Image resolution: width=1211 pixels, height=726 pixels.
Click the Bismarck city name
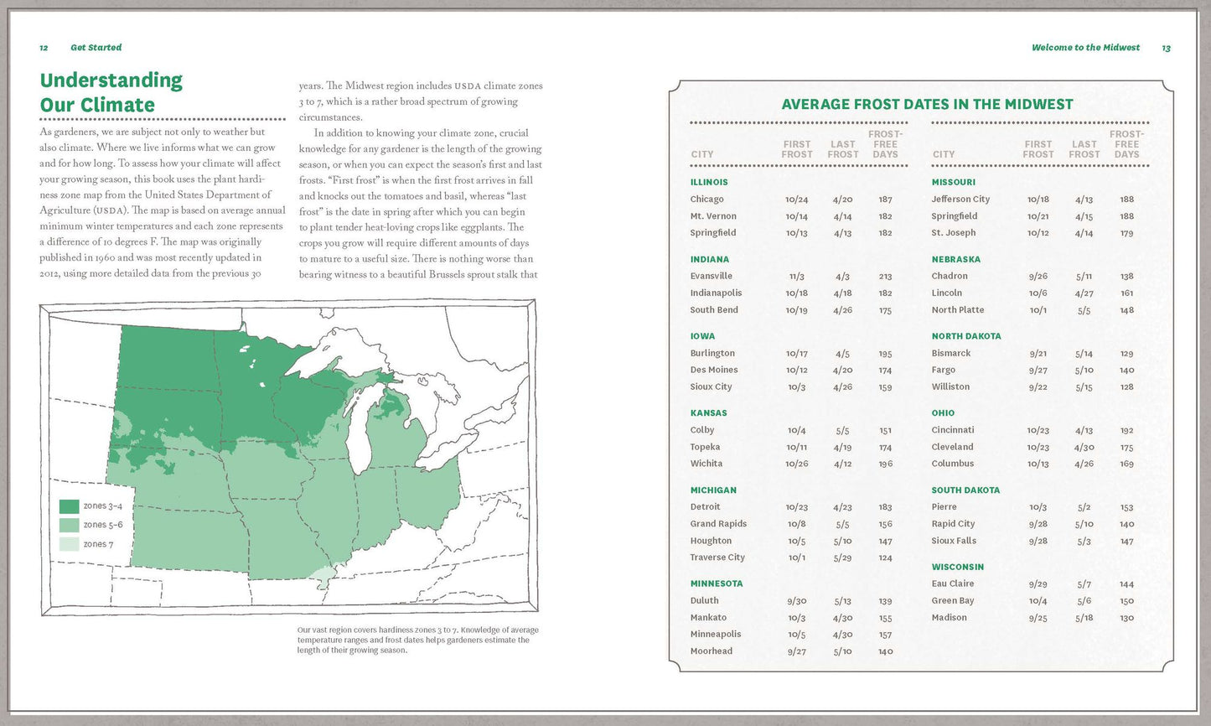[951, 354]
